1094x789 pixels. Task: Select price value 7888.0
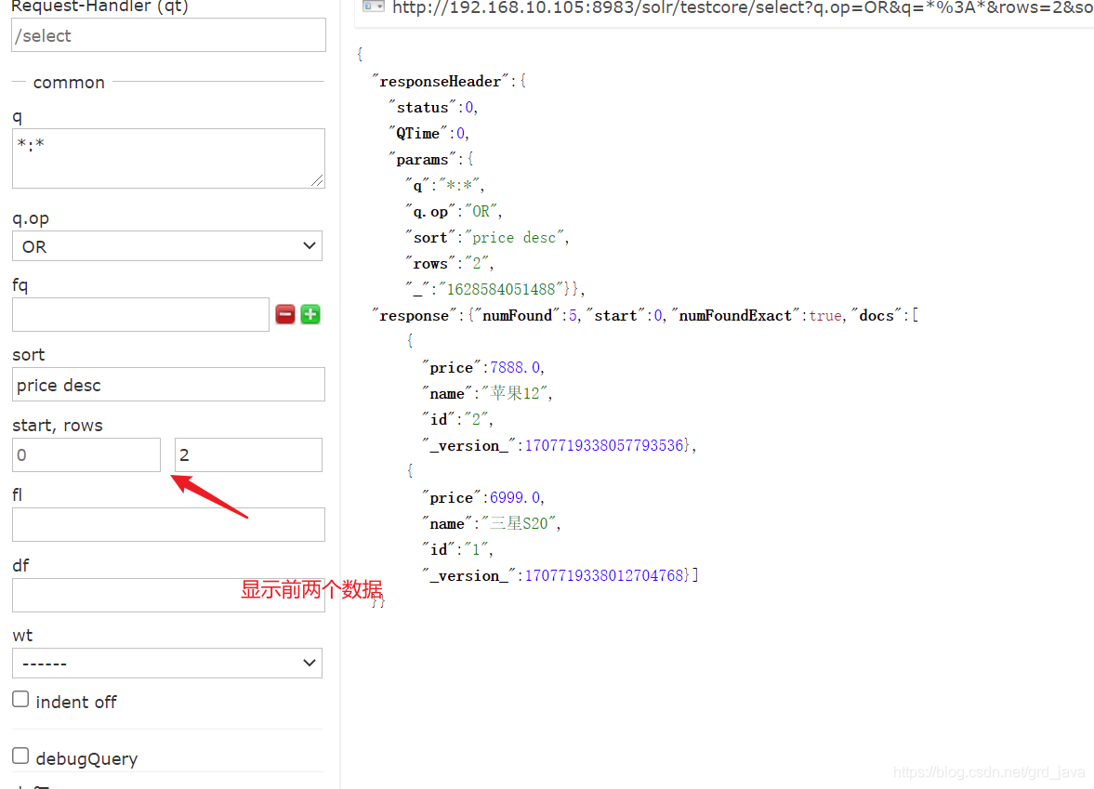[515, 368]
